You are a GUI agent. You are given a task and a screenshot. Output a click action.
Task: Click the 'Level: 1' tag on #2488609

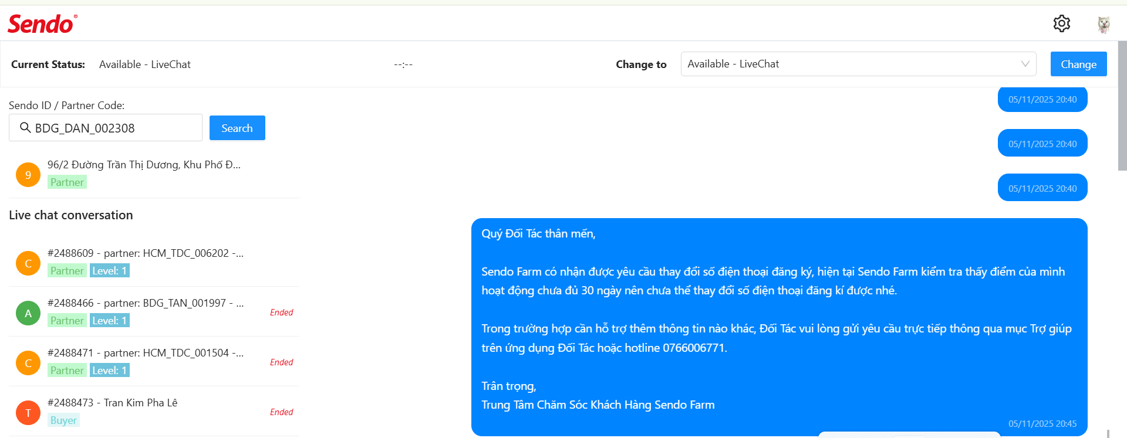click(x=110, y=271)
